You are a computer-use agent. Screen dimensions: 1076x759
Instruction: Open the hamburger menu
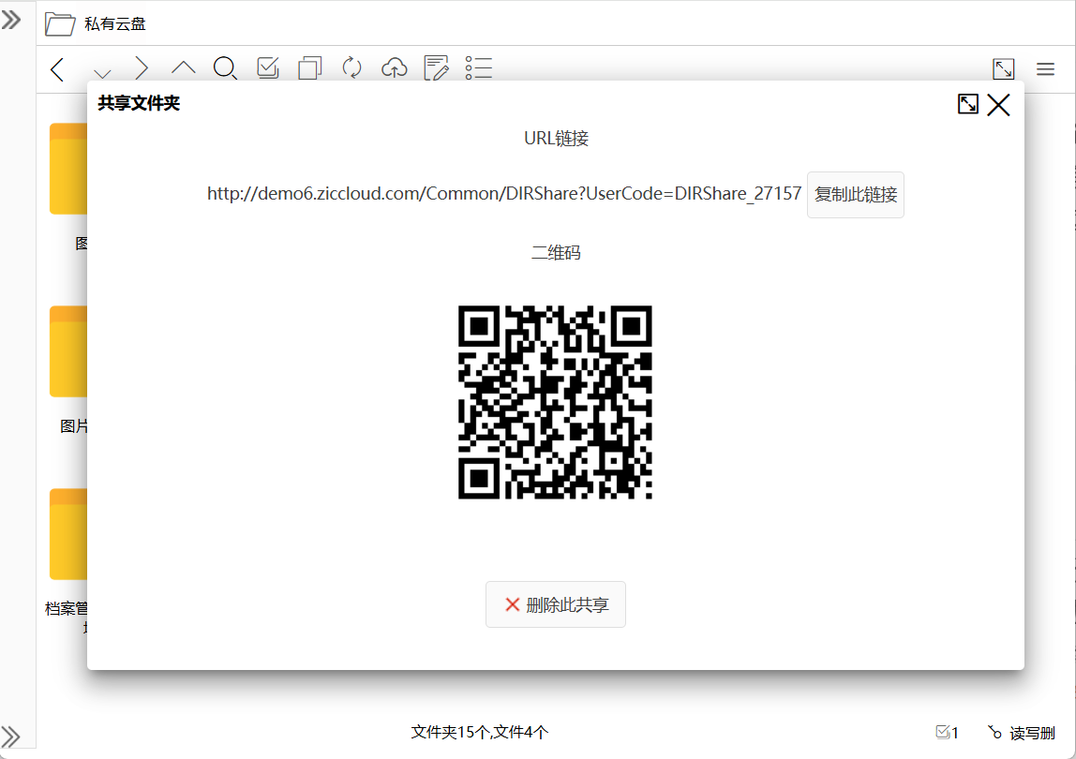tap(1045, 69)
